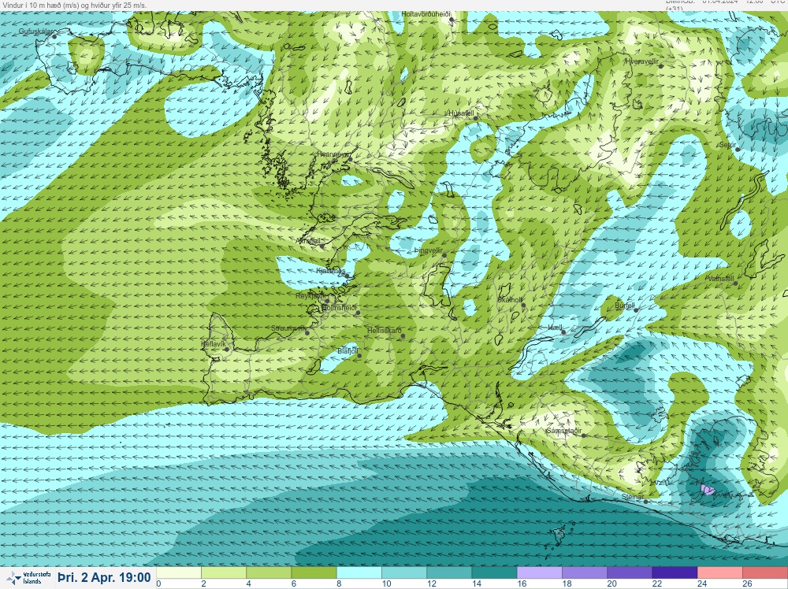Screen dimensions: 788x589
Task: Click the Straumsvík station dot
Action: tap(307, 333)
